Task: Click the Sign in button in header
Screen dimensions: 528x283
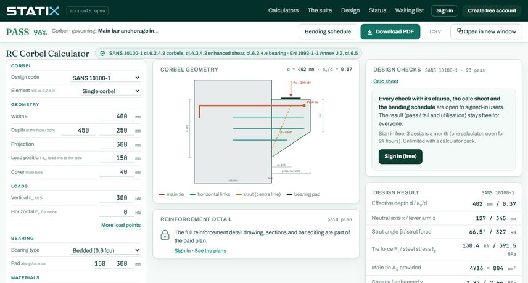Action: click(x=445, y=10)
